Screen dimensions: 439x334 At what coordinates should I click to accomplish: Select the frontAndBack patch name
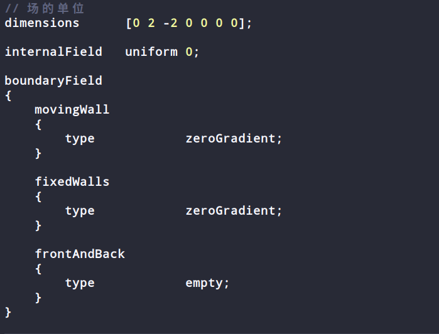pyautogui.click(x=80, y=254)
